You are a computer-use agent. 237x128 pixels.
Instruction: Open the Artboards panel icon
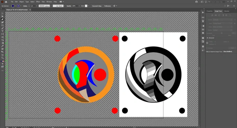tap(203, 42)
